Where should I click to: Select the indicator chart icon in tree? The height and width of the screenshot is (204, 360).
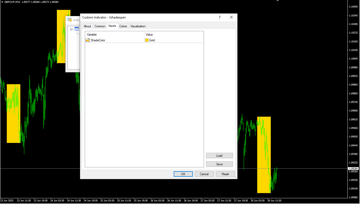[77, 29]
